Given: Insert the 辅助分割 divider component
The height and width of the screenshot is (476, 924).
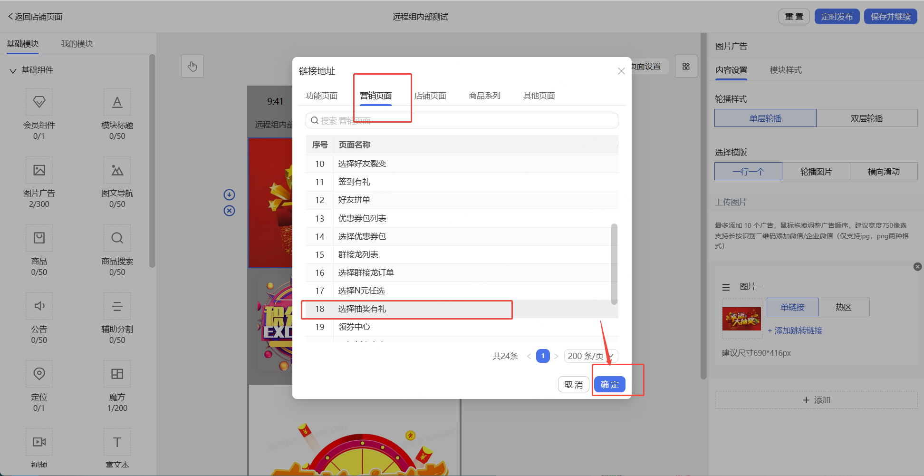Looking at the screenshot, I should tap(117, 306).
